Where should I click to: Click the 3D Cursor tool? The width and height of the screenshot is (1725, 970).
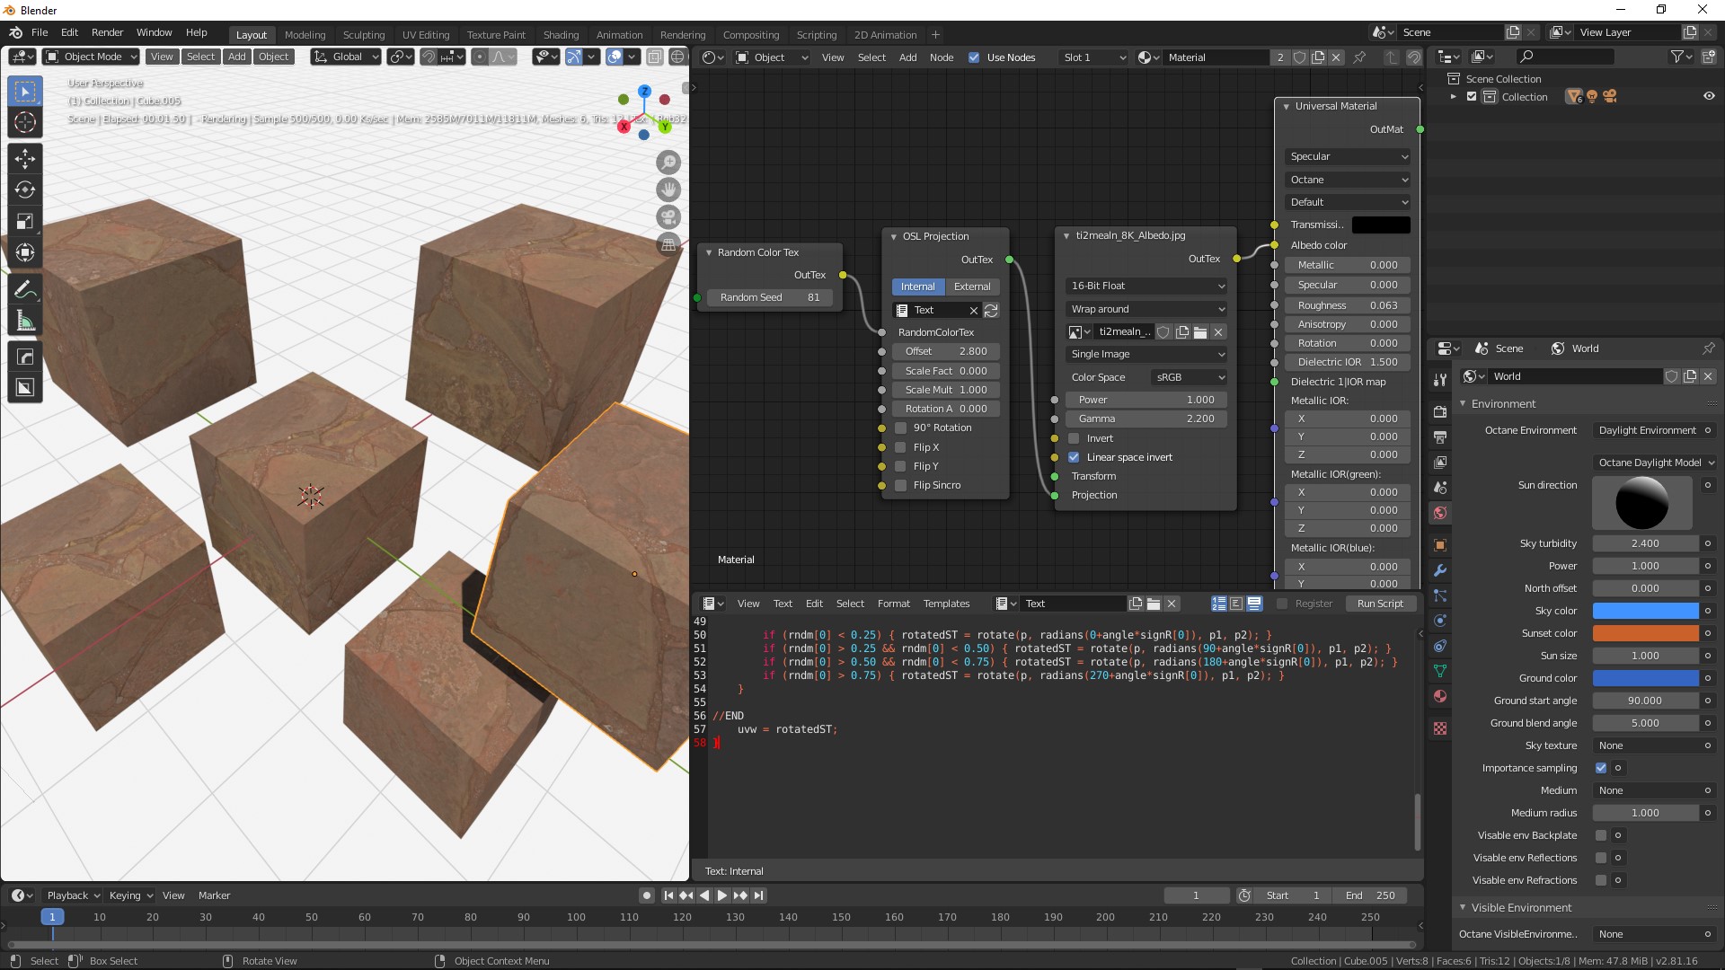[x=25, y=123]
